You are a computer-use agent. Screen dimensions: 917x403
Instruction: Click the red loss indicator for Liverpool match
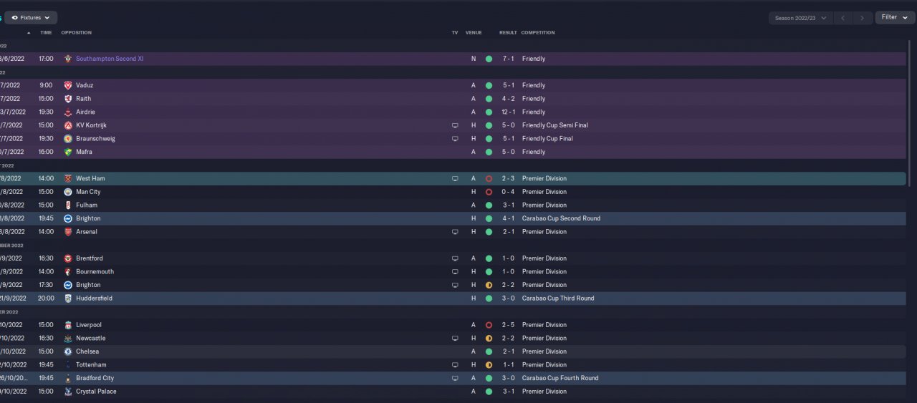tap(489, 325)
